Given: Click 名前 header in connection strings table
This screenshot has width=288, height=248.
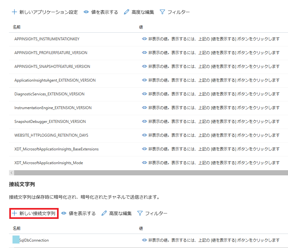Looking at the screenshot, I should (17, 228).
